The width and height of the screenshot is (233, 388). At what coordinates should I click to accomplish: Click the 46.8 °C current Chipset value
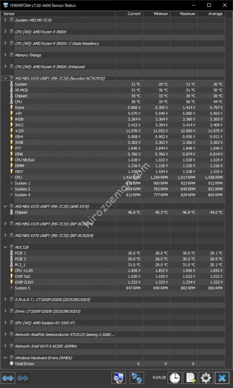coord(134,212)
